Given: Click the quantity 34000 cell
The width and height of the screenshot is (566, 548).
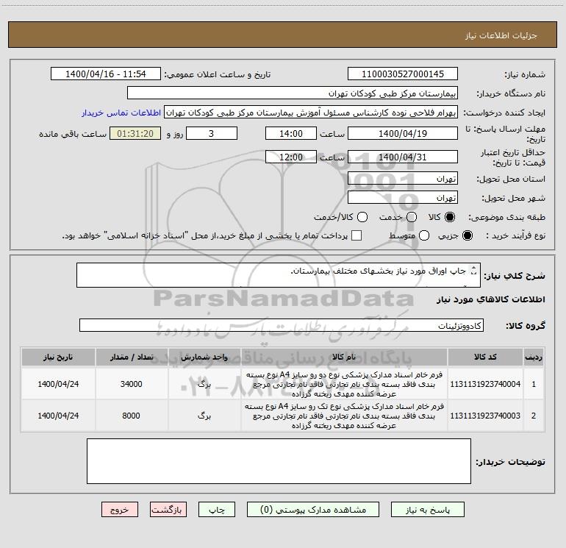Looking at the screenshot, I should 132,384.
